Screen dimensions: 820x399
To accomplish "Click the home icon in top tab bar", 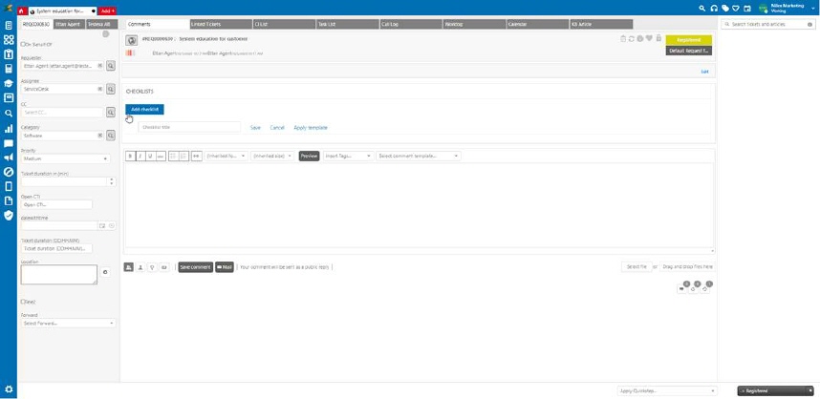I will [x=22, y=10].
